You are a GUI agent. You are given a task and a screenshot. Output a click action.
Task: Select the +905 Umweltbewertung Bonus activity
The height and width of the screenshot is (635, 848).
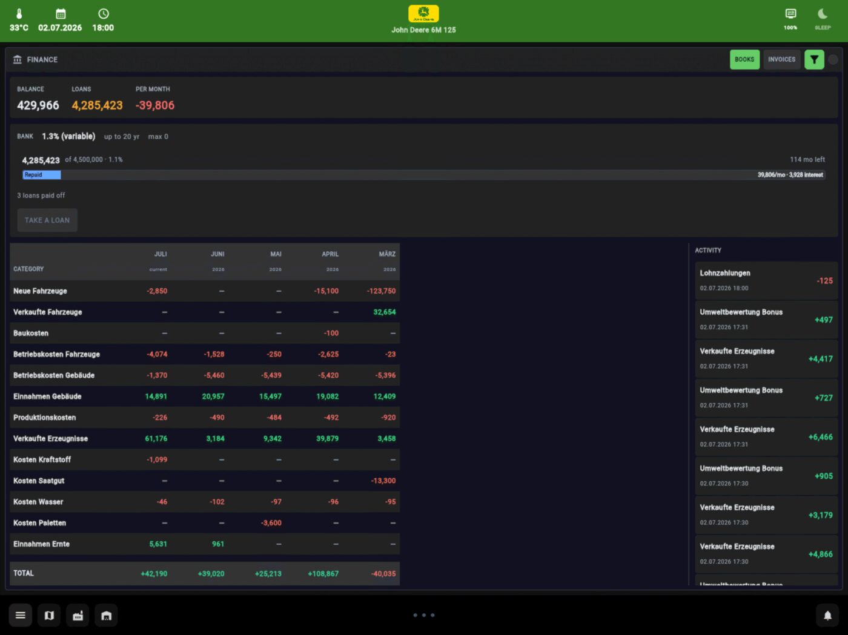tap(766, 476)
